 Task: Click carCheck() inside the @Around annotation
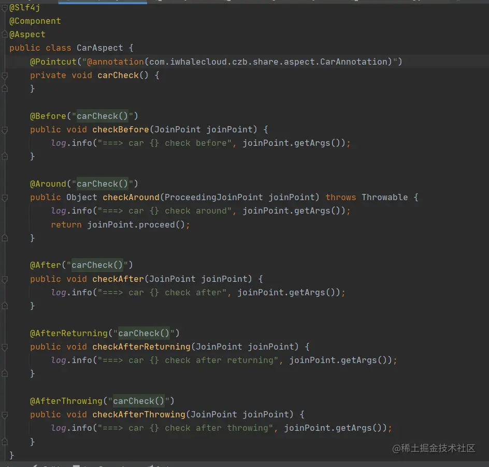tap(102, 184)
